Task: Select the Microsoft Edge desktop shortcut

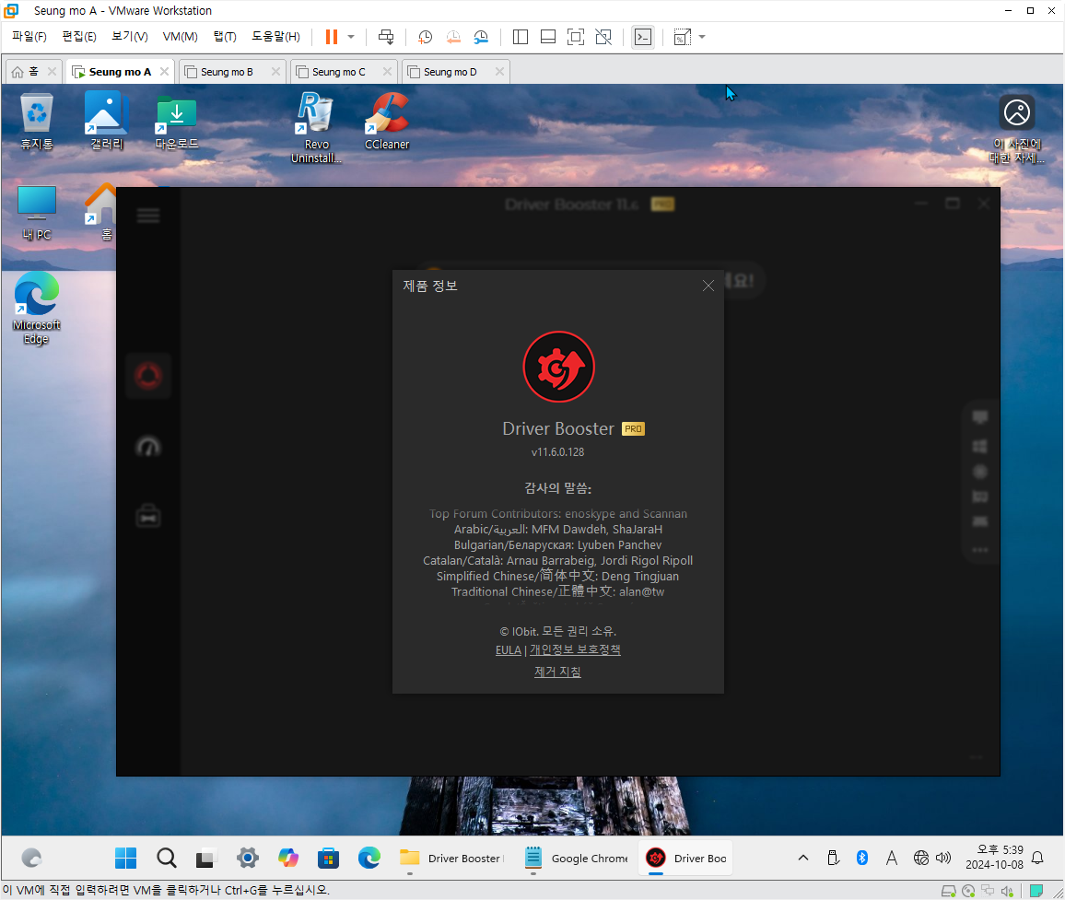Action: coord(37,309)
